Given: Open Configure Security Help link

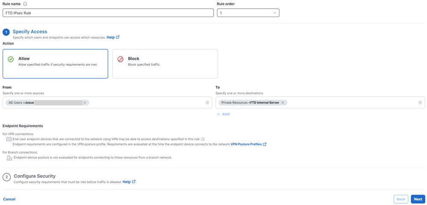Looking at the screenshot, I should pyautogui.click(x=129, y=182).
